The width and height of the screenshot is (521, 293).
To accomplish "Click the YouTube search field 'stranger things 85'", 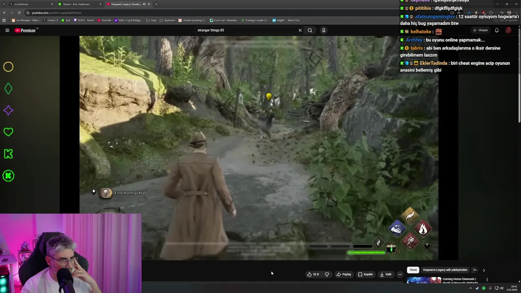I will click(x=246, y=30).
